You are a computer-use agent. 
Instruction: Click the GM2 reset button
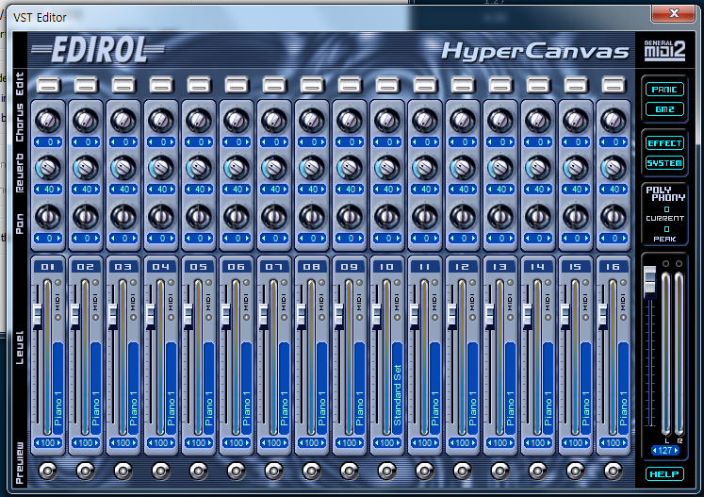tap(664, 108)
